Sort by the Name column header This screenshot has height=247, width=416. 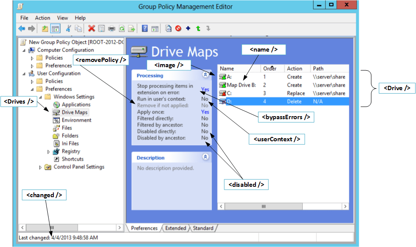click(239, 68)
